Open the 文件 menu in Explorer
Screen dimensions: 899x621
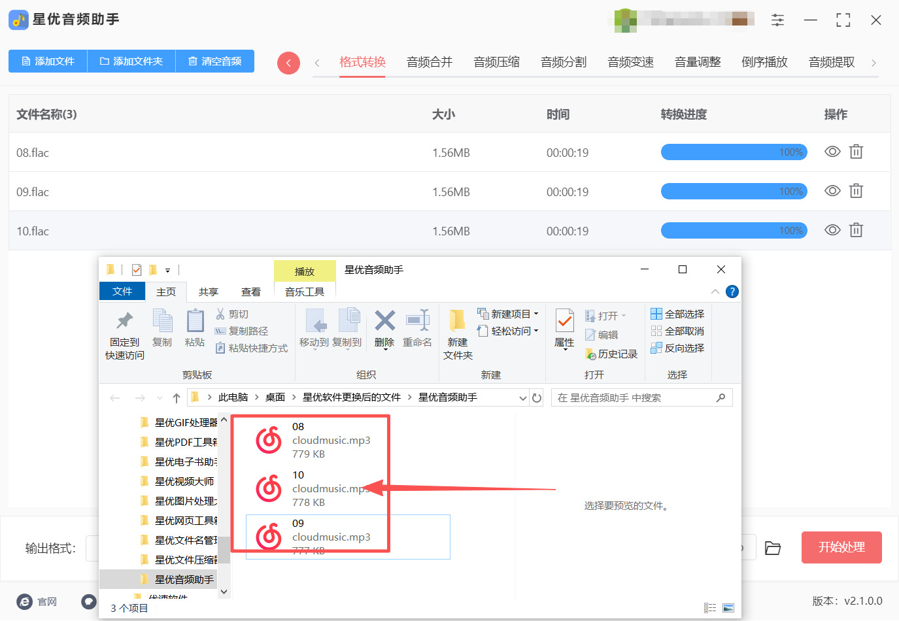coord(122,292)
